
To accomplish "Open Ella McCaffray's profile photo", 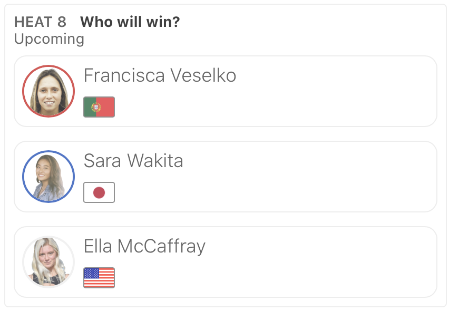I will point(48,262).
